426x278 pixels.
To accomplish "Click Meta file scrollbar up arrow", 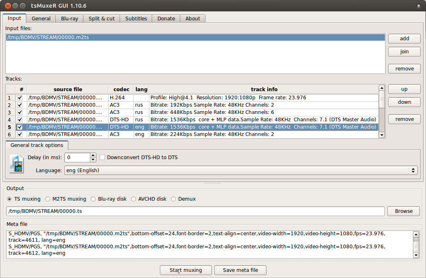I will (x=416, y=234).
